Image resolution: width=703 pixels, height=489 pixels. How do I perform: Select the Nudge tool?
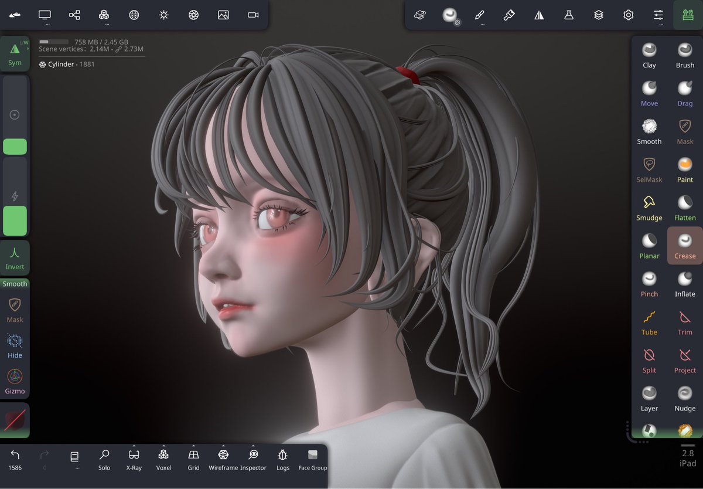pyautogui.click(x=685, y=399)
